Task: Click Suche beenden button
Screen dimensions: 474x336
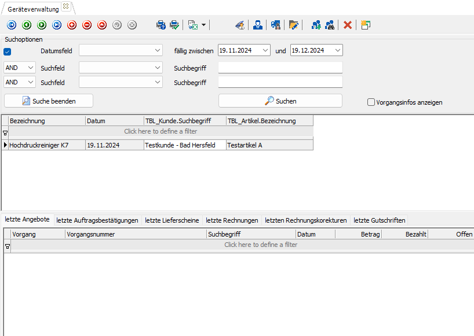Action: tap(49, 101)
